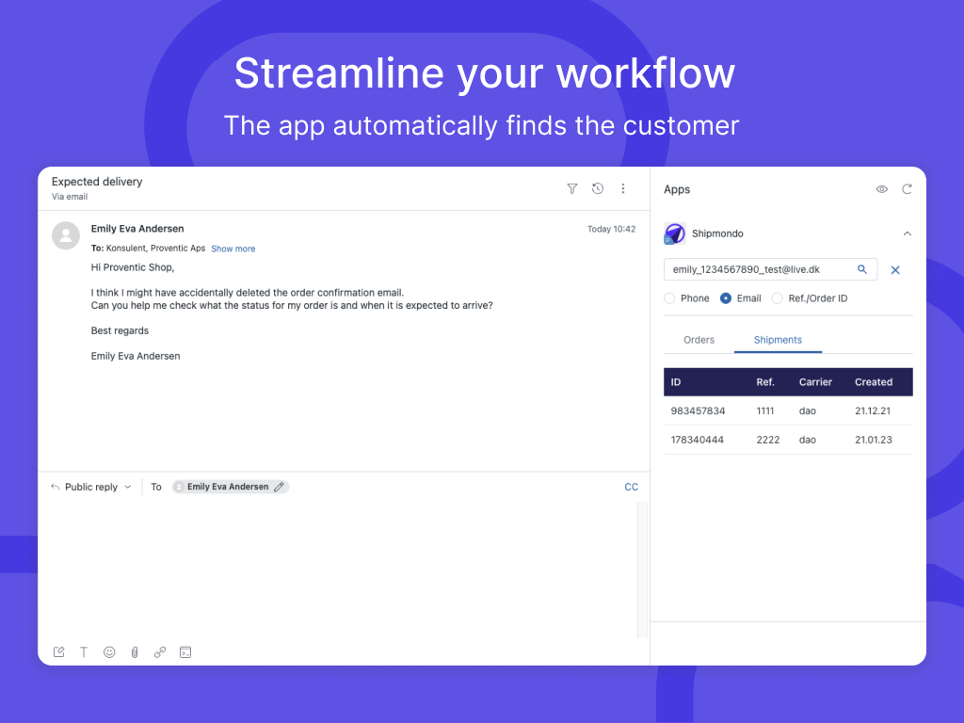The height and width of the screenshot is (723, 964).
Task: Clear the Shipmondo search with X icon
Action: click(895, 270)
